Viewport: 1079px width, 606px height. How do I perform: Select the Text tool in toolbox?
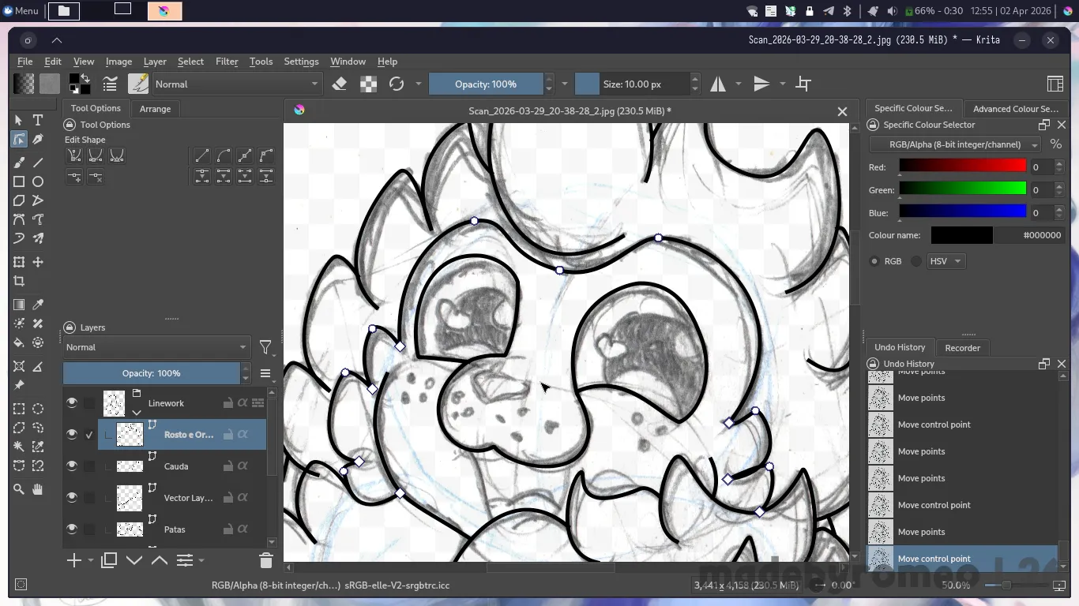pos(38,120)
